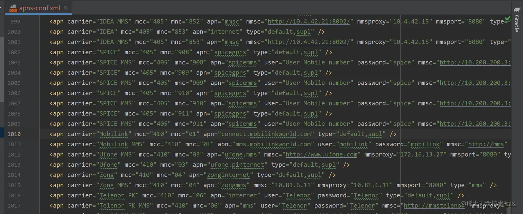Open the http://10.200.200.3: link on line 1007
This screenshot has height=214, width=523.
pos(475,103)
